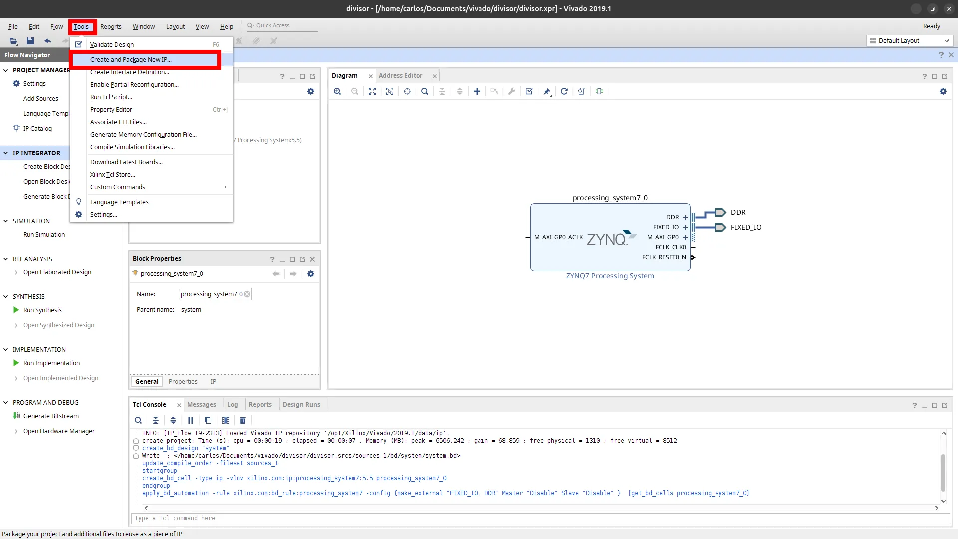
Task: Expand the DDR interface pin plus
Action: pyautogui.click(x=685, y=217)
